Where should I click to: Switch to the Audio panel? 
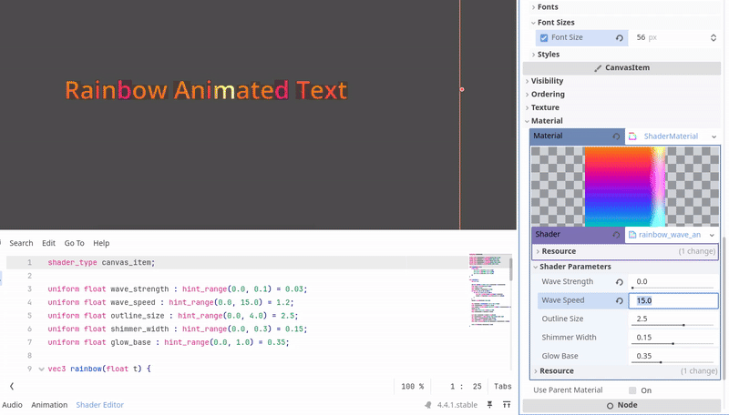click(12, 405)
